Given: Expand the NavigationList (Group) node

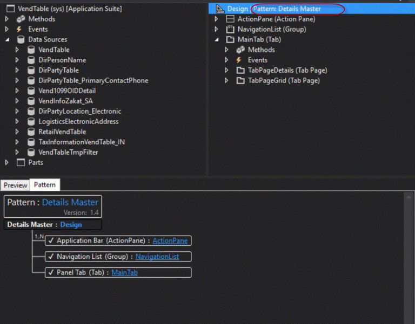Looking at the screenshot, I should tap(217, 29).
